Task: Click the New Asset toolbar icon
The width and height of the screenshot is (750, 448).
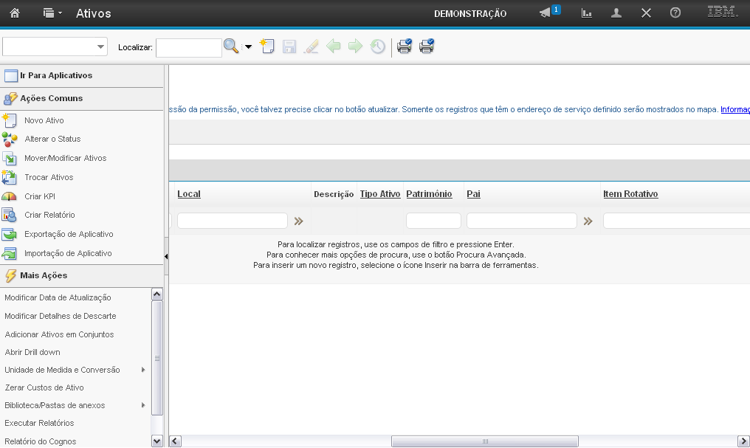Action: point(267,46)
